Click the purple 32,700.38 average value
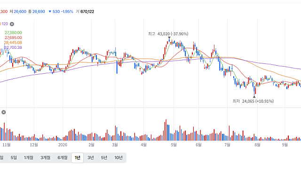This screenshot has width=301, height=169. [13, 47]
